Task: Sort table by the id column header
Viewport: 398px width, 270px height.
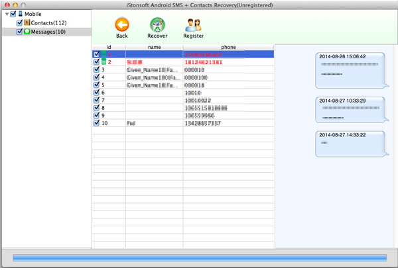Action: pyautogui.click(x=108, y=47)
